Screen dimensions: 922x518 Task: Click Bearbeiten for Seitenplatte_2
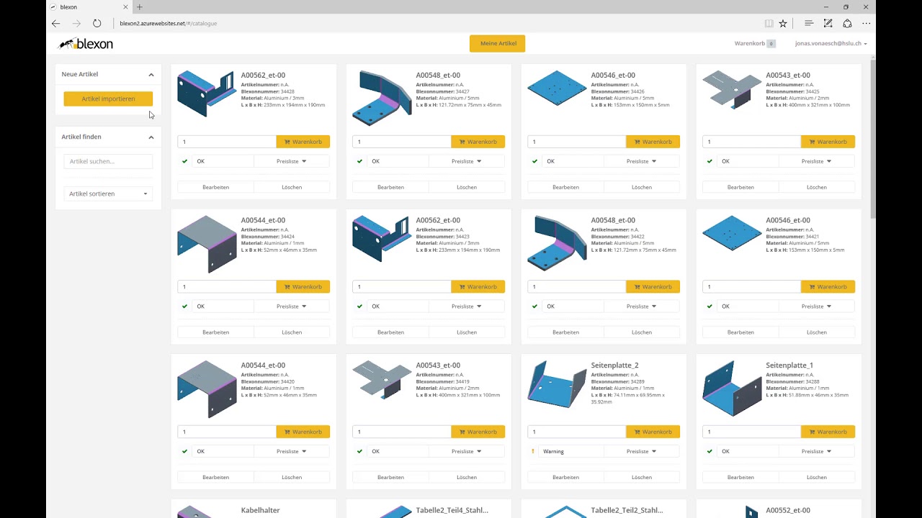pos(565,478)
